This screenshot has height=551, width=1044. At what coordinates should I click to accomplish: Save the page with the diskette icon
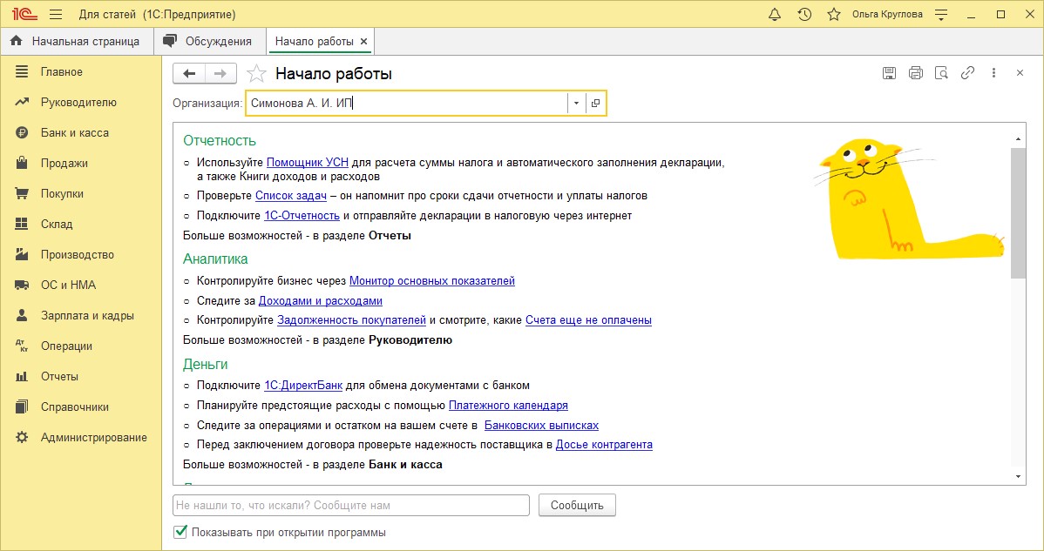[x=889, y=73]
